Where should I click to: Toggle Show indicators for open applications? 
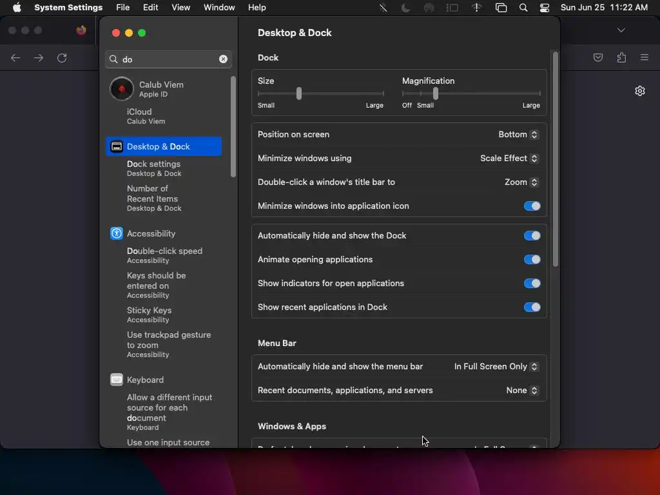point(532,284)
